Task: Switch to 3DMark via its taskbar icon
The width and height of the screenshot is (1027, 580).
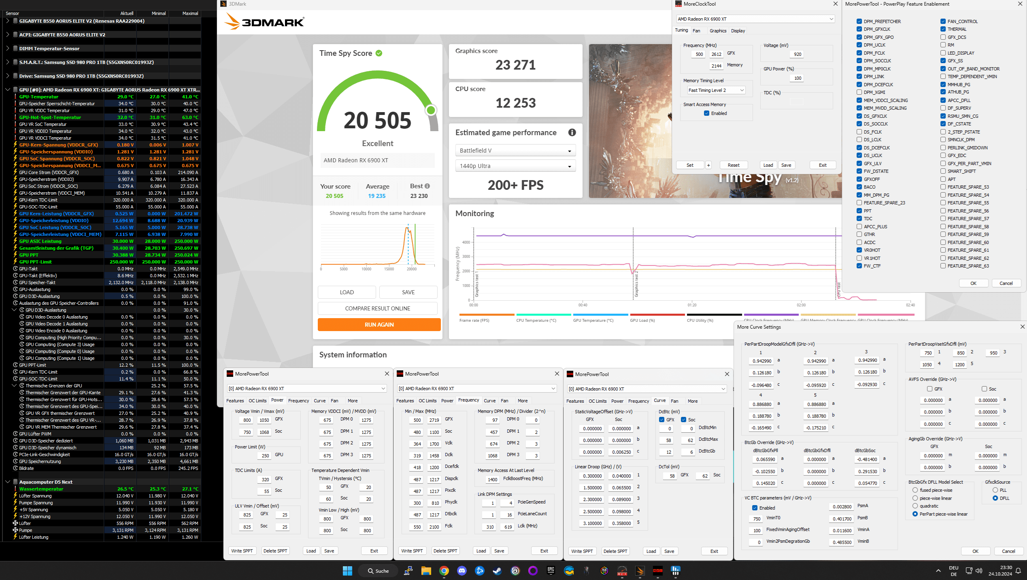Action: (640, 571)
